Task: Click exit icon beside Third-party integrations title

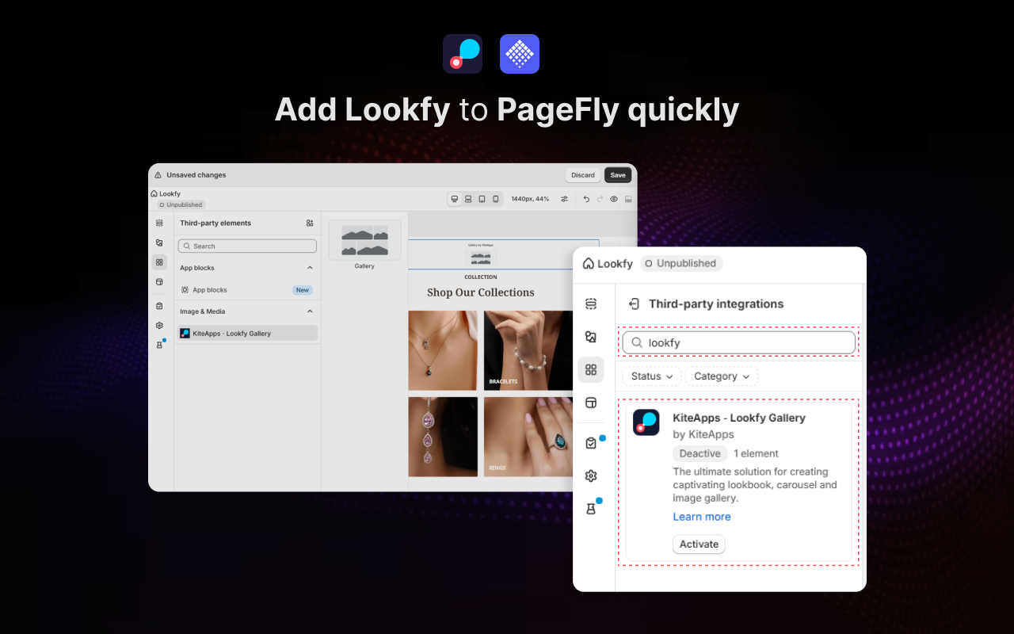Action: click(x=634, y=304)
